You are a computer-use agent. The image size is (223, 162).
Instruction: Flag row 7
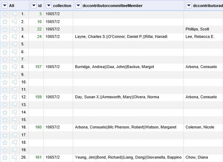click(x=15, y=59)
